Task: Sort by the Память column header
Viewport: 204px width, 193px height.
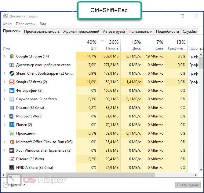Action: [109, 45]
